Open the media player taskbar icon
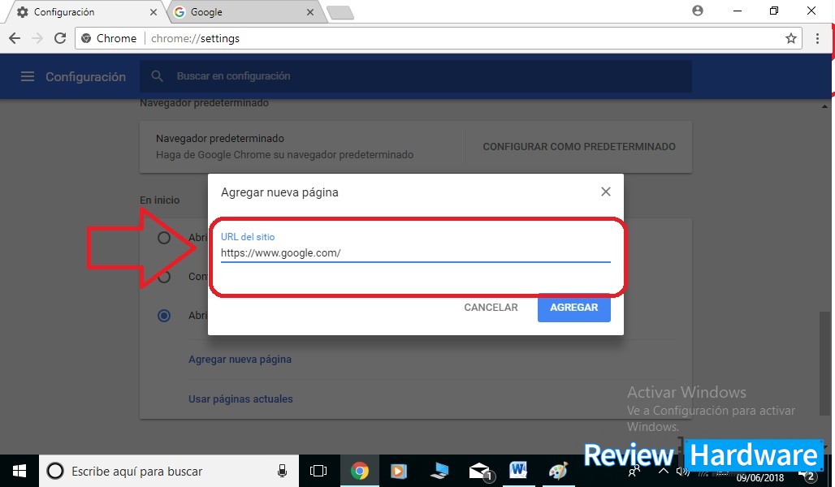The image size is (835, 487). [398, 471]
